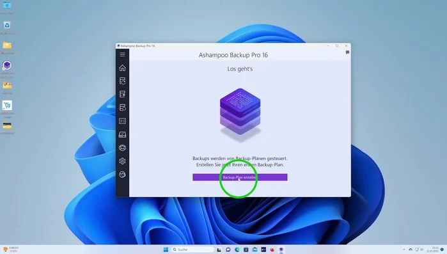Select the Ashampoo shopping cart desktop shortcut
The height and width of the screenshot is (254, 447).
click(7, 109)
